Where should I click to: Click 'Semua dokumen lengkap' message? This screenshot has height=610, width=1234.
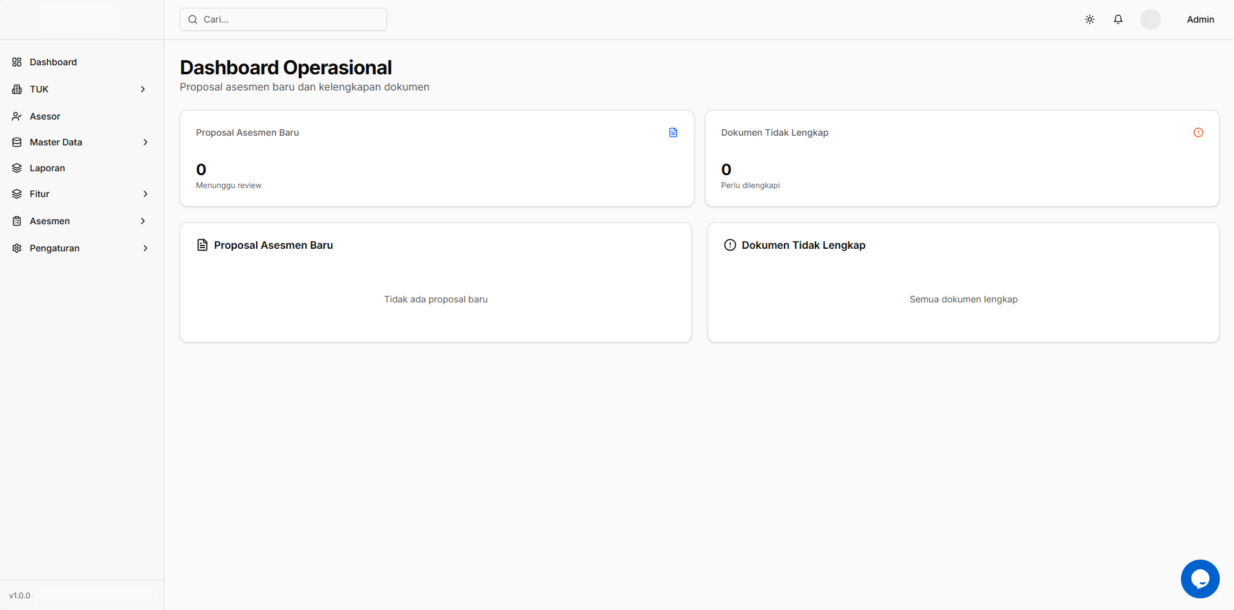click(x=964, y=299)
